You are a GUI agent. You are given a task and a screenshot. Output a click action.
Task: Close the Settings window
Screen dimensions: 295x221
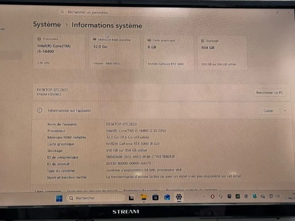tap(289, 13)
